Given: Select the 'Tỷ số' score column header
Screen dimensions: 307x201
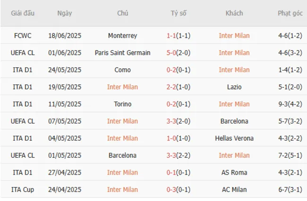Looking at the screenshot, I should 179,13.
